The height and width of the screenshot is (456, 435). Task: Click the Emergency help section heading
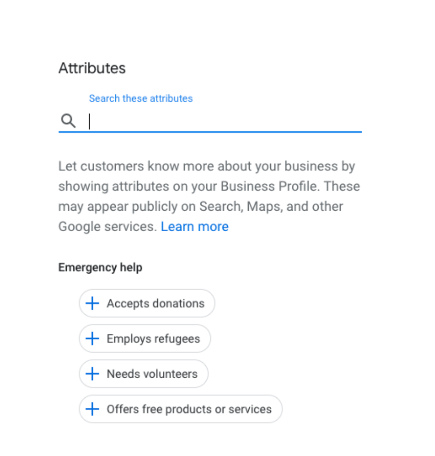100,268
